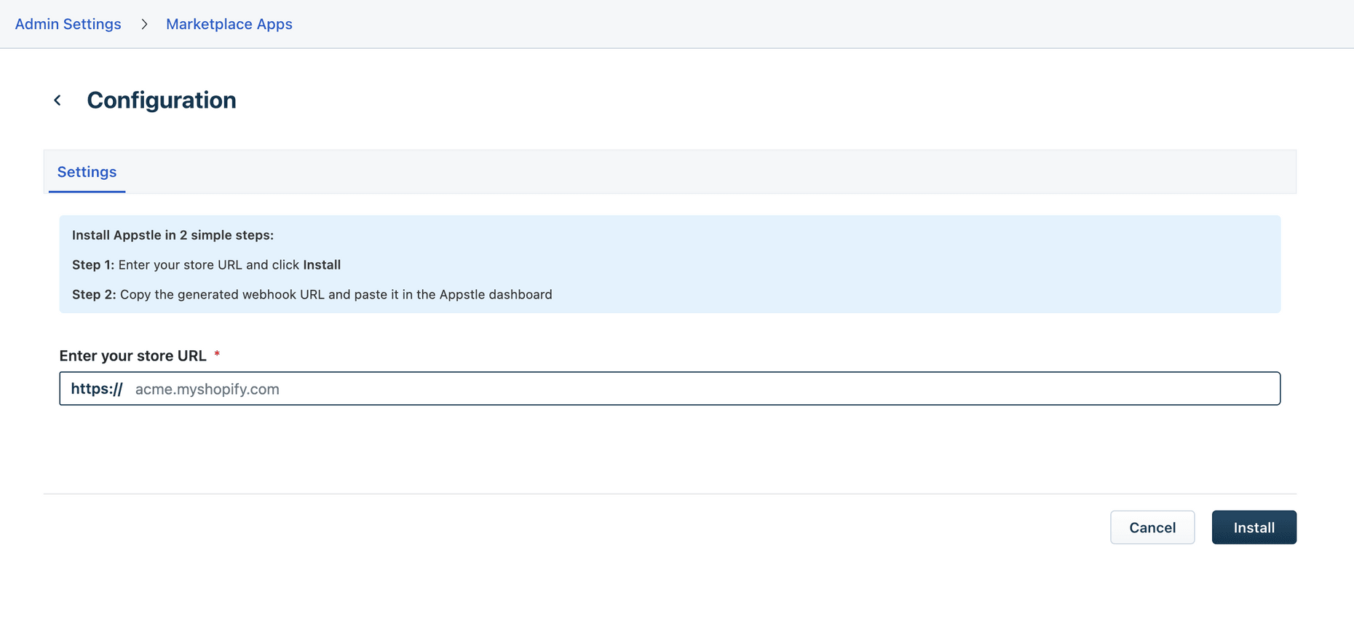Click 'Install Appstle in 2 simple steps' heading

pyautogui.click(x=173, y=235)
